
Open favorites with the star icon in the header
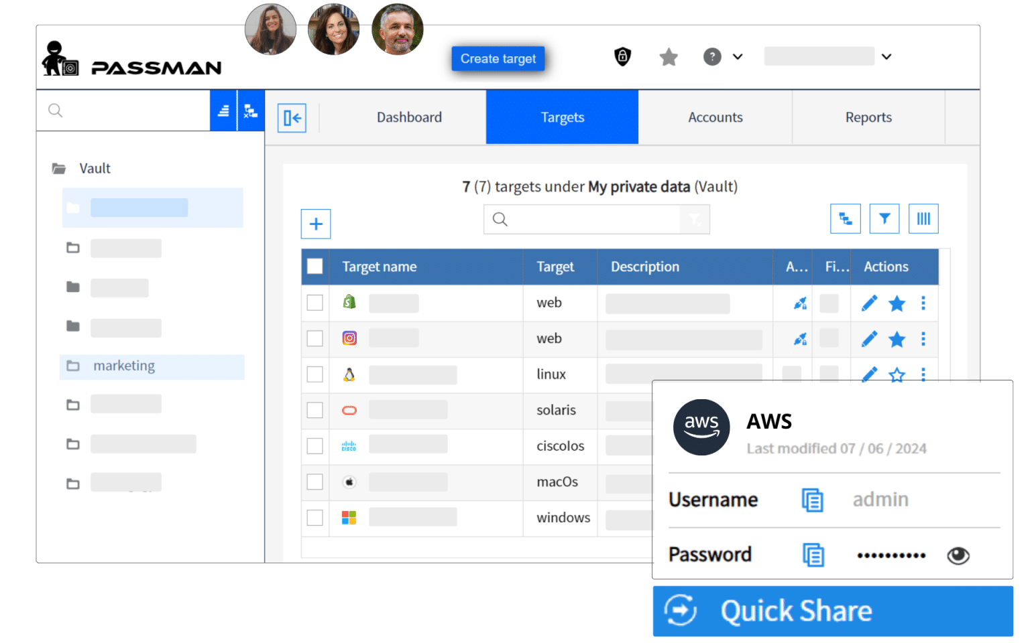(x=668, y=57)
